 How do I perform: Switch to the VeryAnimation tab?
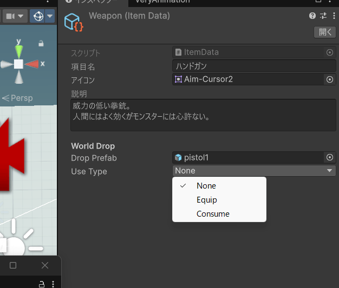click(162, 2)
